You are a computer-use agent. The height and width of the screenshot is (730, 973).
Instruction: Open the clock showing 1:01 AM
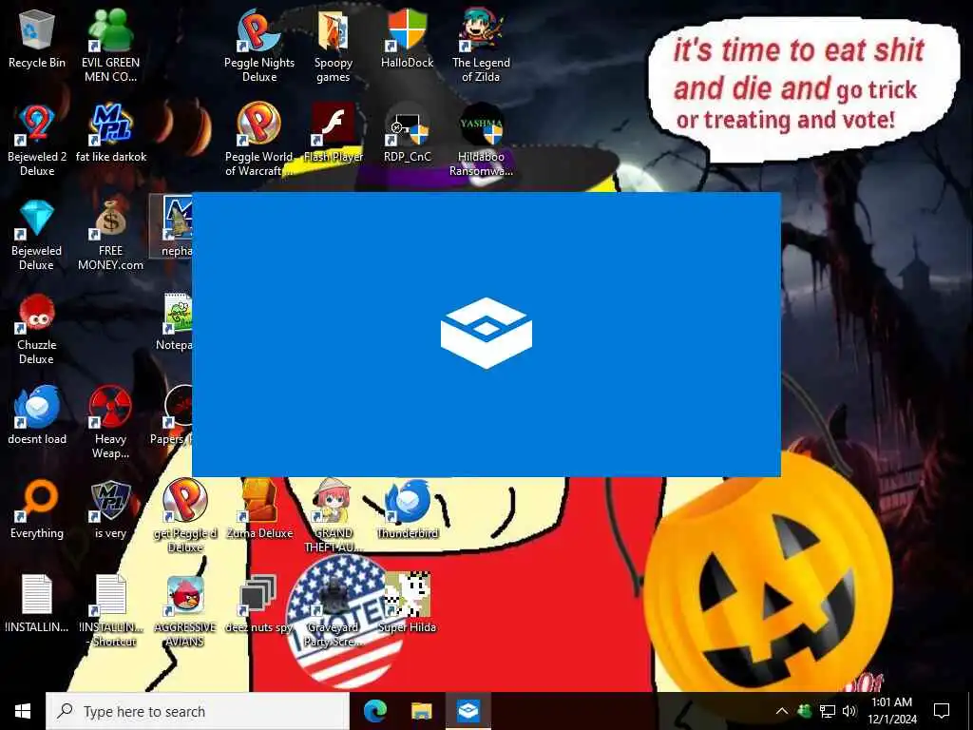[891, 711]
